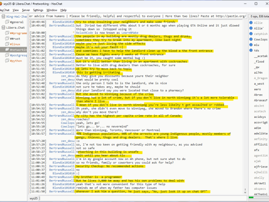Switch to the #general channel
Viewport: 269px width, 202px height.
[17, 22]
